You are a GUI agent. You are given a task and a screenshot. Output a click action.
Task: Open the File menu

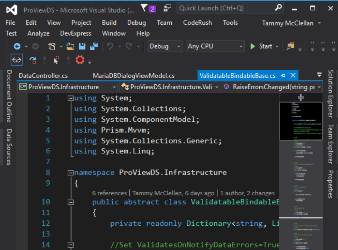(10, 22)
